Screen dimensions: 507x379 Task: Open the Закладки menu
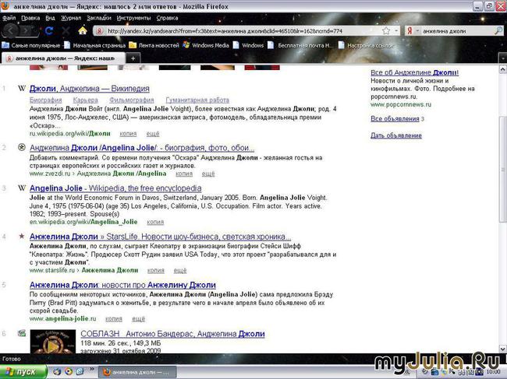point(99,18)
